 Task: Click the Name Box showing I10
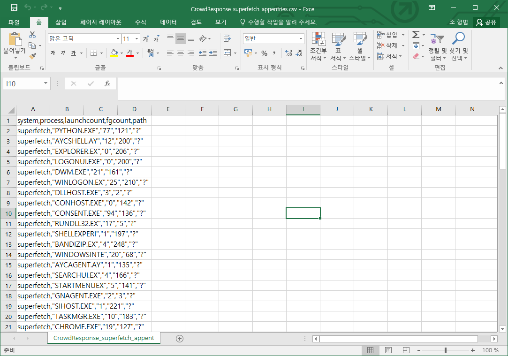coord(27,83)
